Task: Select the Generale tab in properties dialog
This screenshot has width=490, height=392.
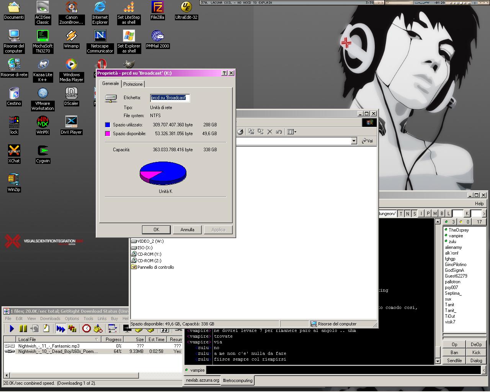Action: click(111, 83)
